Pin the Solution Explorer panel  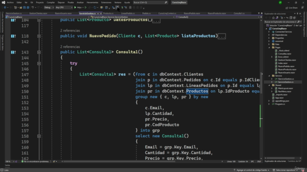[x=297, y=14]
